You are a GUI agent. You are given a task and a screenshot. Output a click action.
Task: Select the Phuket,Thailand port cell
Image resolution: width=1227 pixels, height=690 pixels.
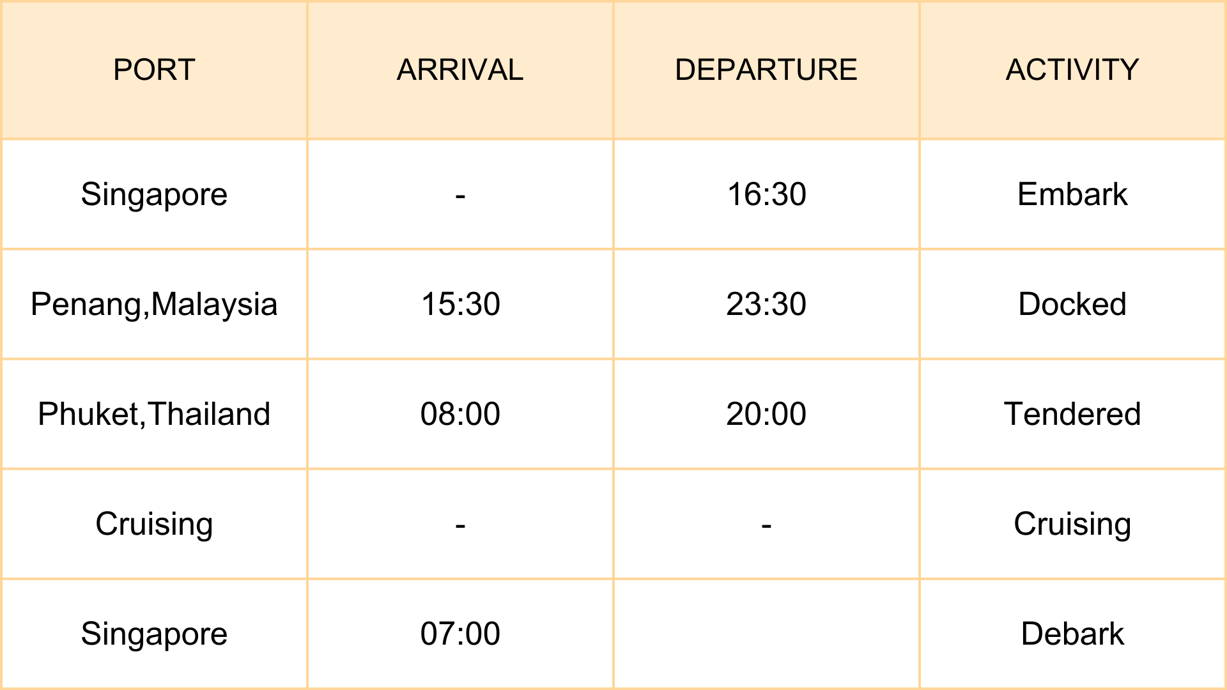tap(154, 414)
